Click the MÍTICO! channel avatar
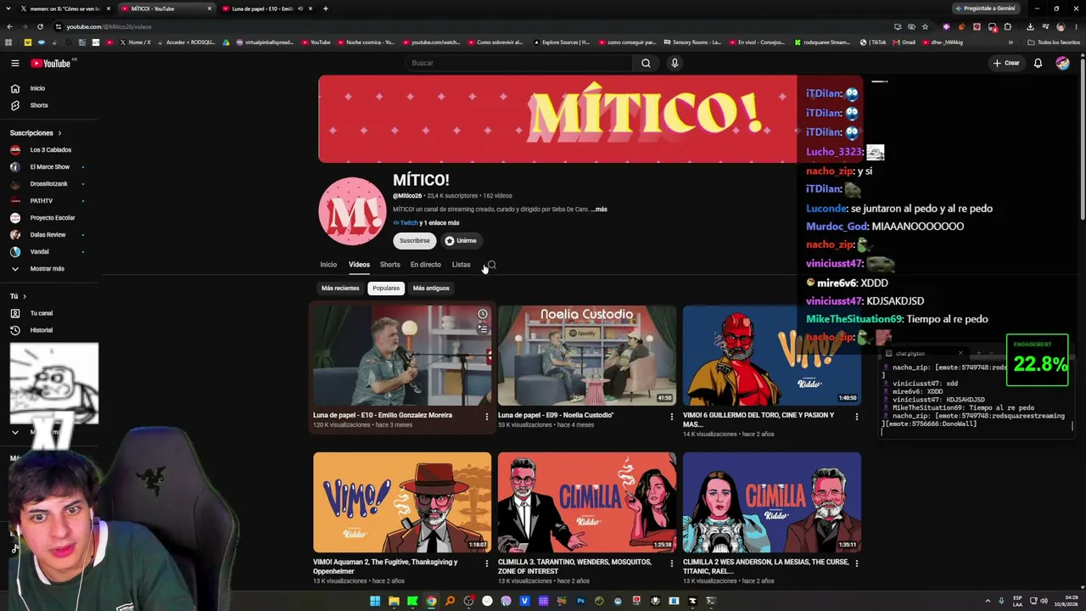 [352, 210]
